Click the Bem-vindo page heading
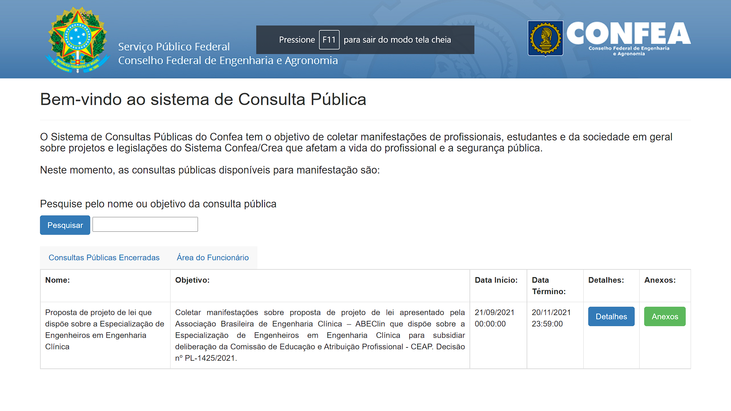This screenshot has width=731, height=411. click(203, 99)
